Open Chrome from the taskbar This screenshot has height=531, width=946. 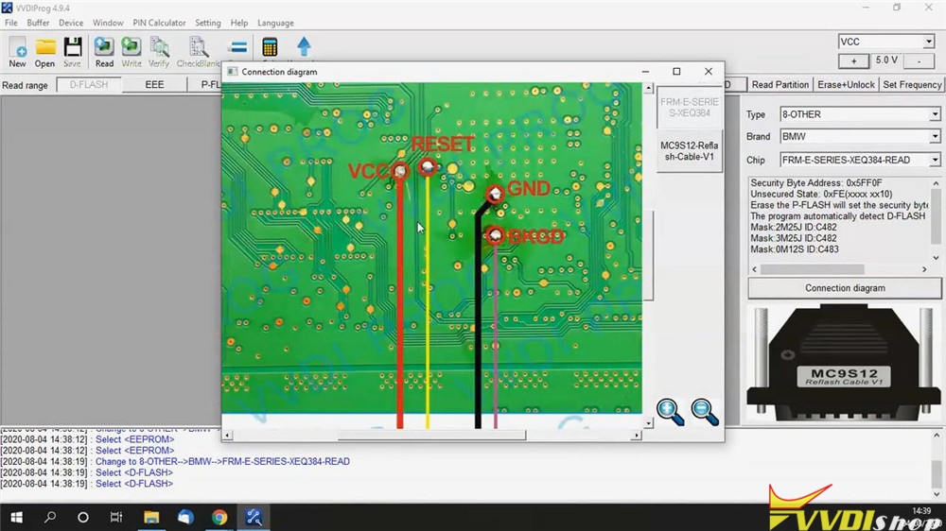219,517
